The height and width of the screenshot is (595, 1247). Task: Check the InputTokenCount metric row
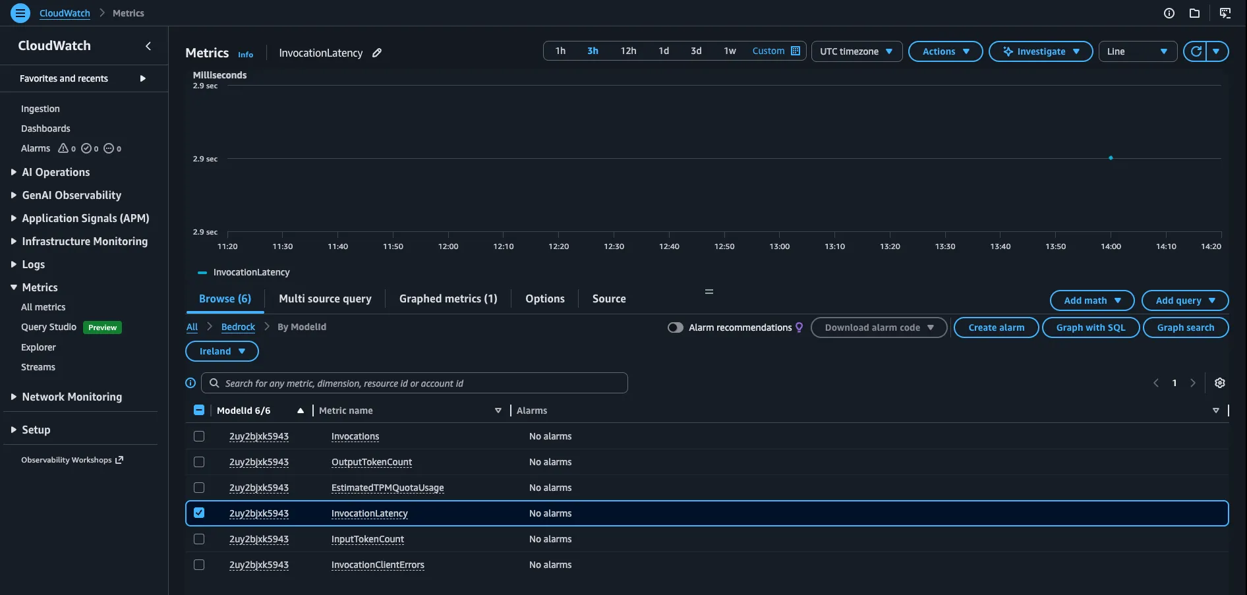tap(199, 539)
